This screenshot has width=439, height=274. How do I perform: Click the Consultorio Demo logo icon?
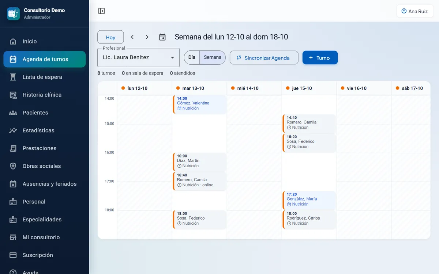click(x=13, y=14)
